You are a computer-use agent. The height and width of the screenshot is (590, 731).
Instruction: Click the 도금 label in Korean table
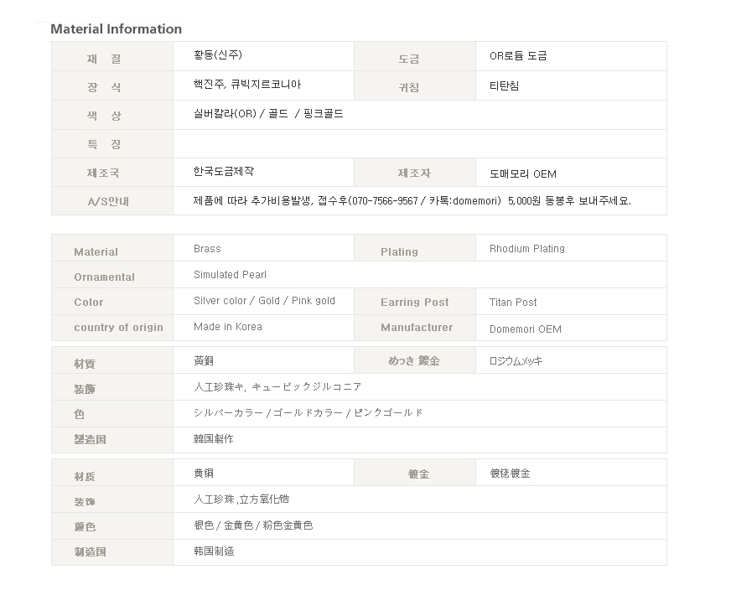[x=409, y=60]
